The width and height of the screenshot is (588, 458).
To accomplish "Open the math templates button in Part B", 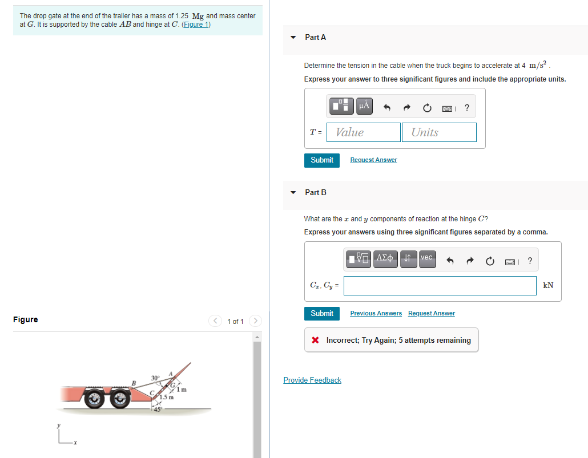I will point(359,259).
